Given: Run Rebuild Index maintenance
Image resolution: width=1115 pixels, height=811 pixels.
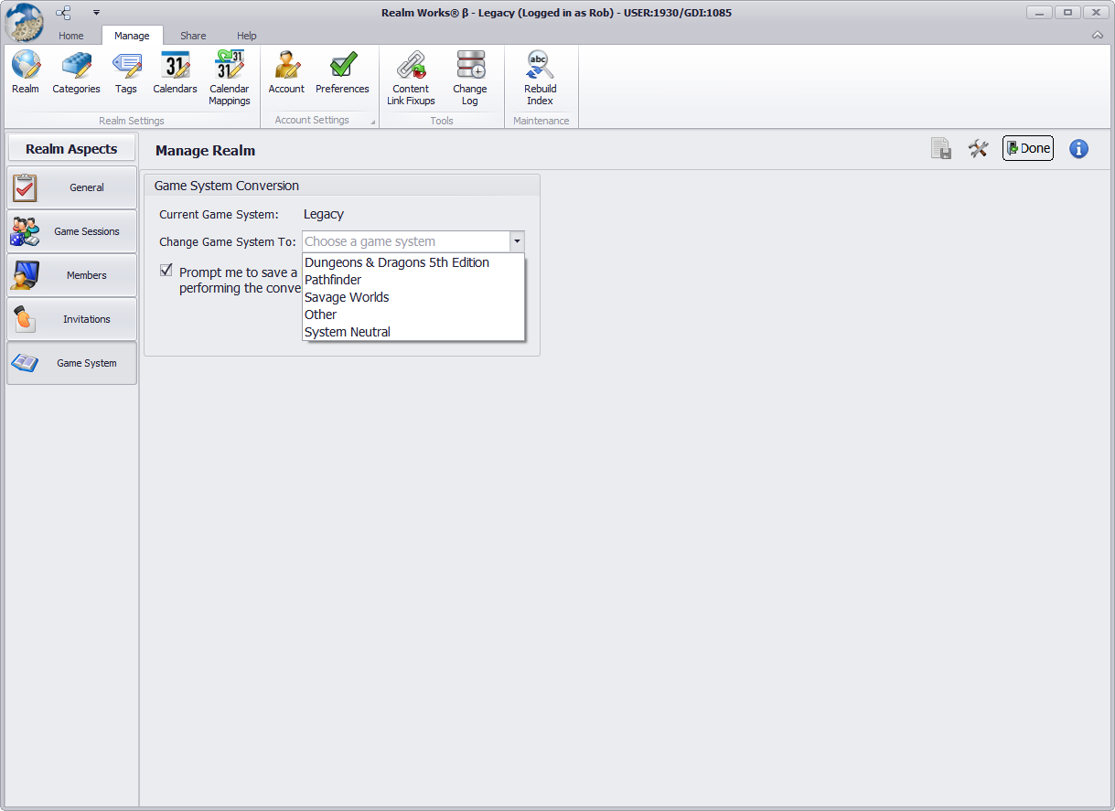Looking at the screenshot, I should pos(540,79).
